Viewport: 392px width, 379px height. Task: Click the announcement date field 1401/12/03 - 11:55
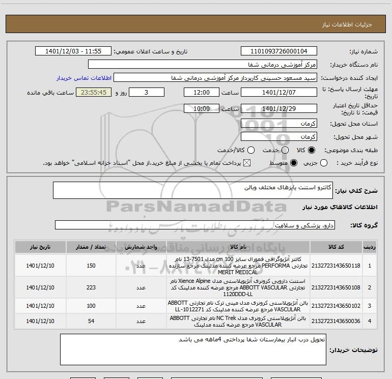click(73, 51)
